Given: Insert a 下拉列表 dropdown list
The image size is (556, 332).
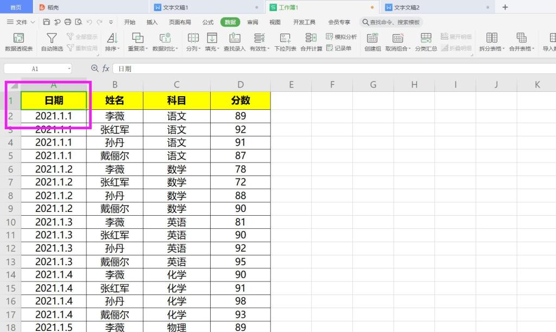Looking at the screenshot, I should [285, 42].
